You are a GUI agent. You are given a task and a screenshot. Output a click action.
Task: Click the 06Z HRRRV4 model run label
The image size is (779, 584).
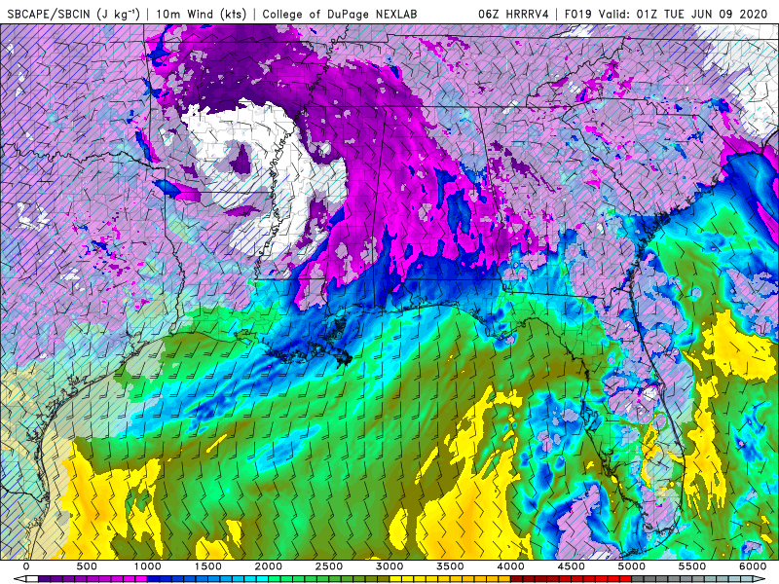click(513, 14)
